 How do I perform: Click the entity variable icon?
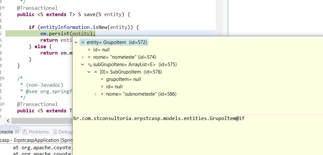(83, 42)
